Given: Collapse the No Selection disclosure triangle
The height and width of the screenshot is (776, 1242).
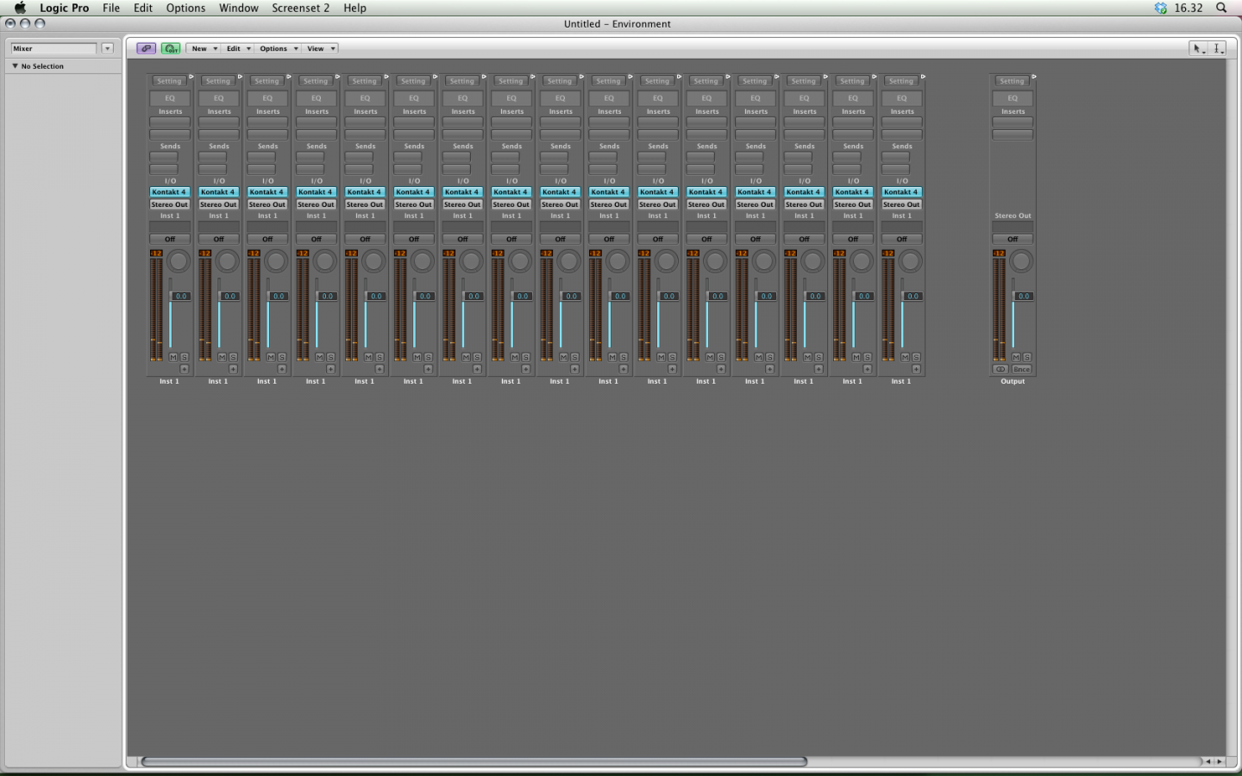Looking at the screenshot, I should (x=15, y=66).
